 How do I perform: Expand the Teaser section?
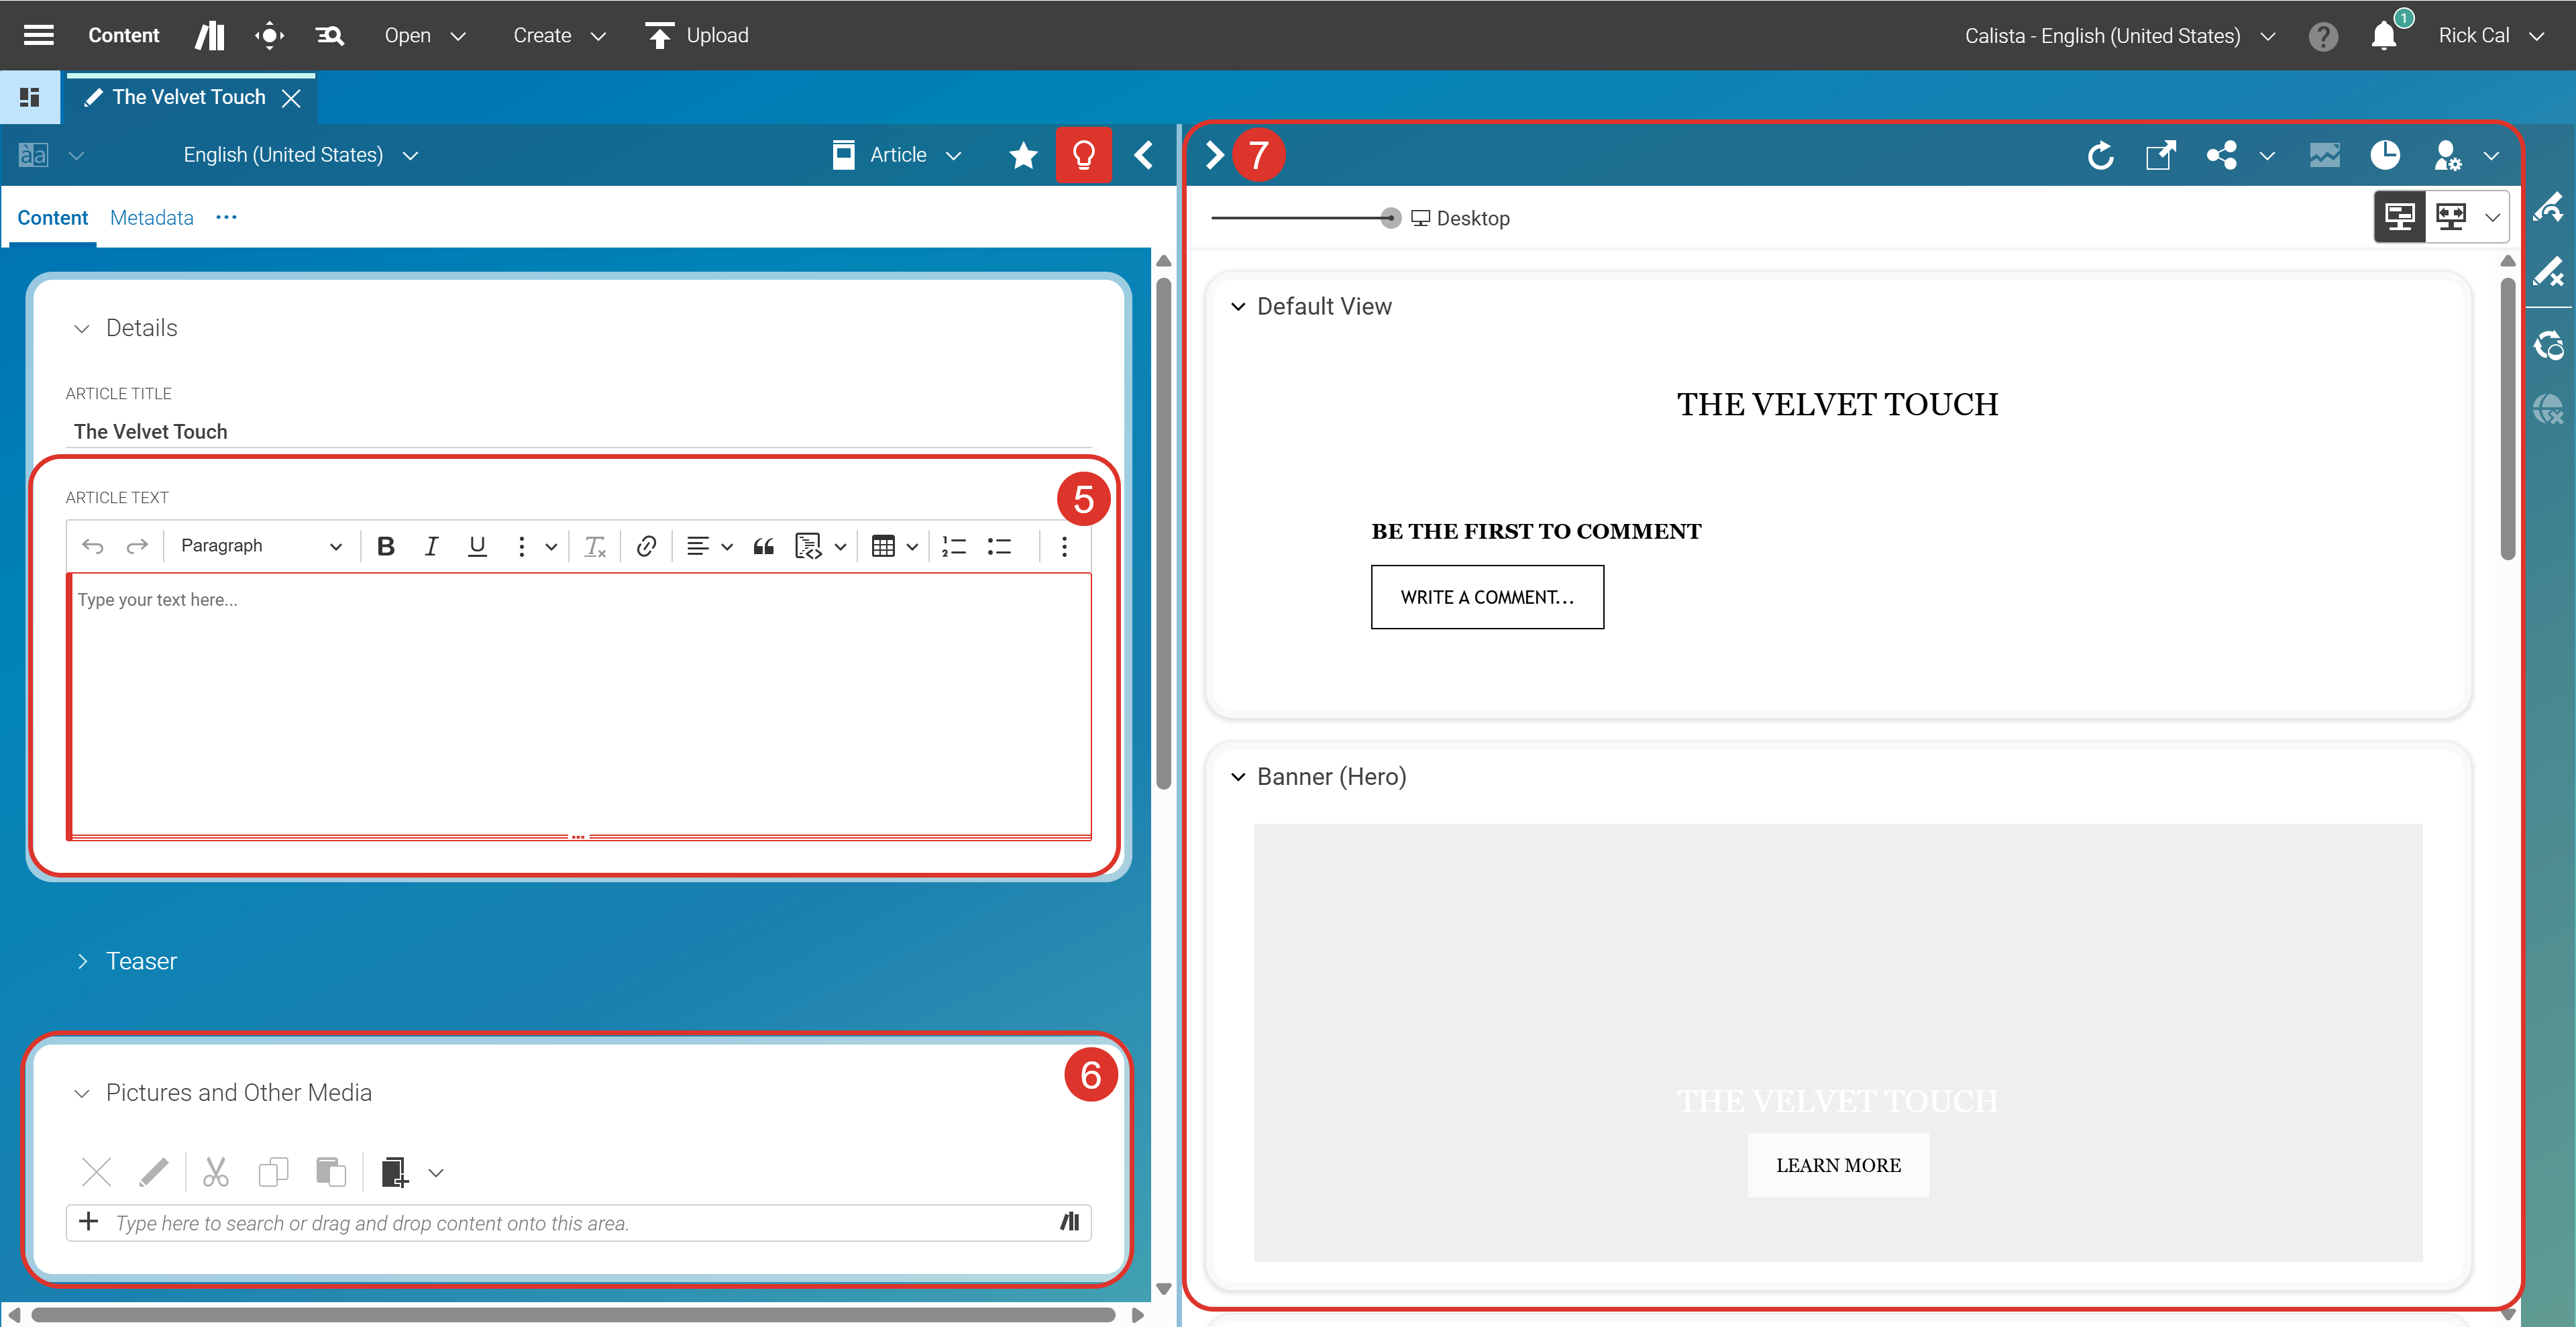83,961
